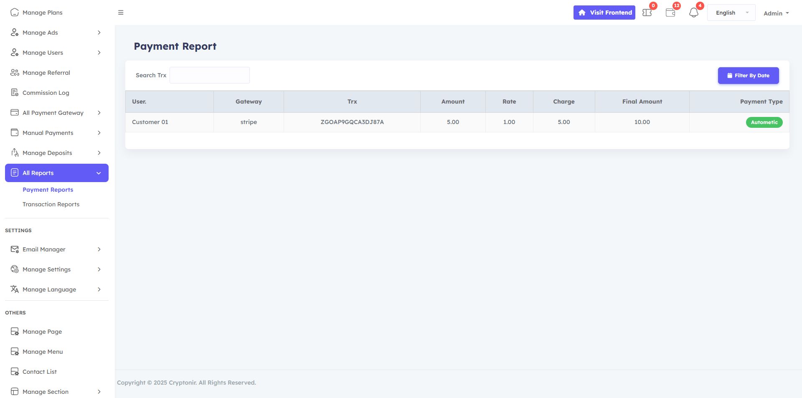Expand the Manage Ads submenu chevron
The height and width of the screenshot is (398, 802).
click(99, 33)
